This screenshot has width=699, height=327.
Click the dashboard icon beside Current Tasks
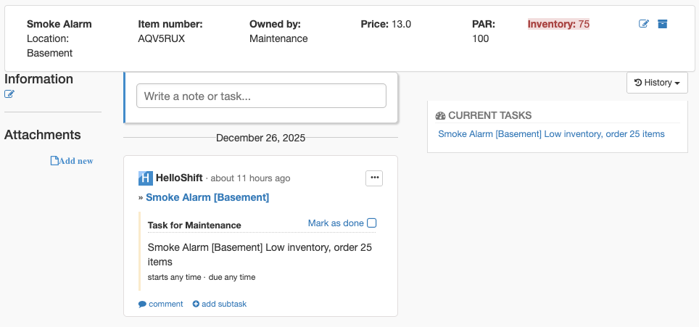tap(440, 116)
